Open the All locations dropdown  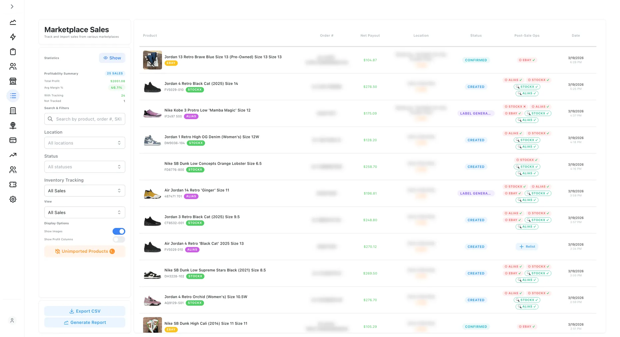pos(85,143)
